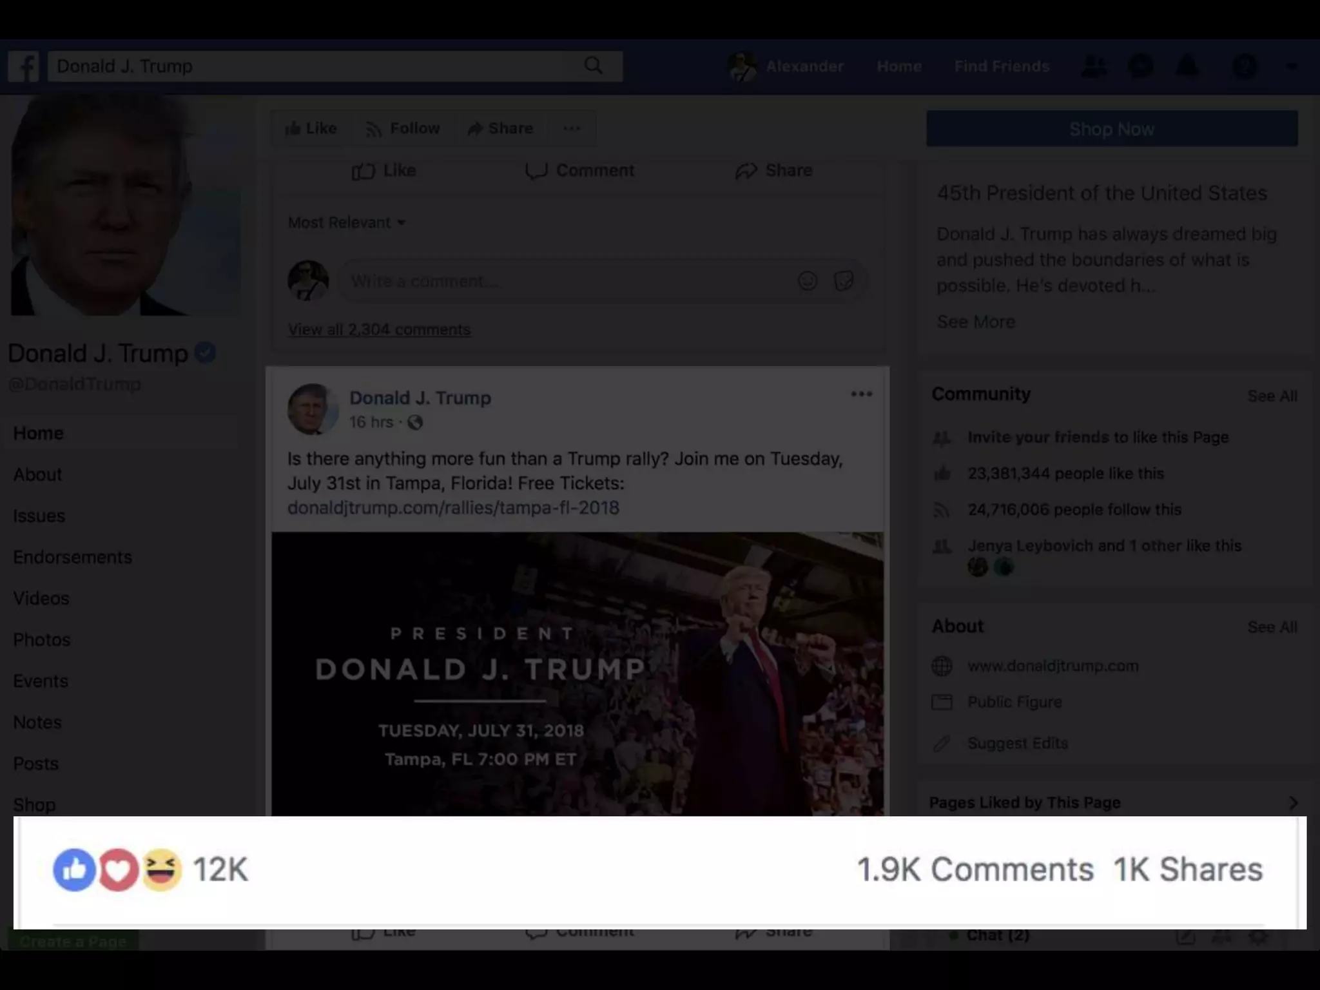Image resolution: width=1320 pixels, height=990 pixels.
Task: Click the thumbs-up Like reaction icon
Action: point(74,870)
